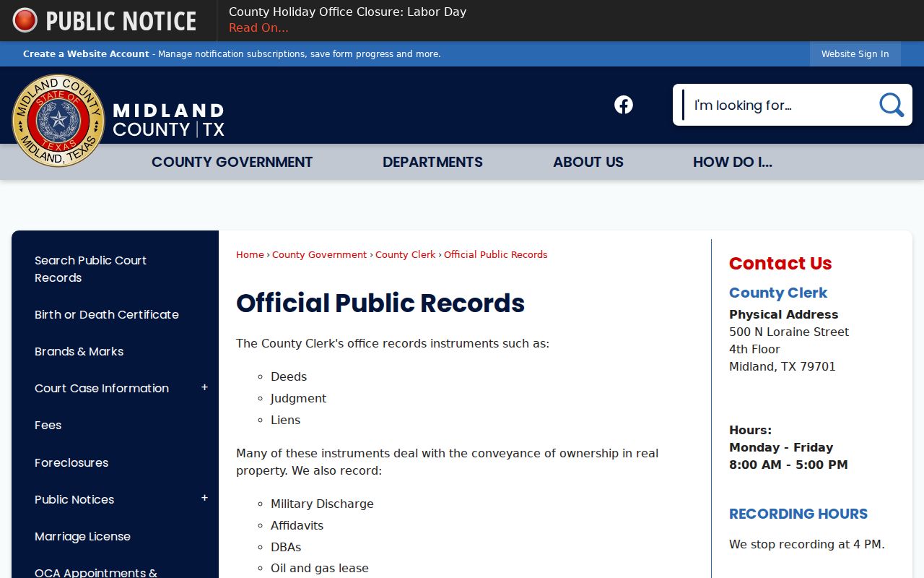Click the County Clerk contact heading link
The height and width of the screenshot is (578, 924).
(x=778, y=293)
